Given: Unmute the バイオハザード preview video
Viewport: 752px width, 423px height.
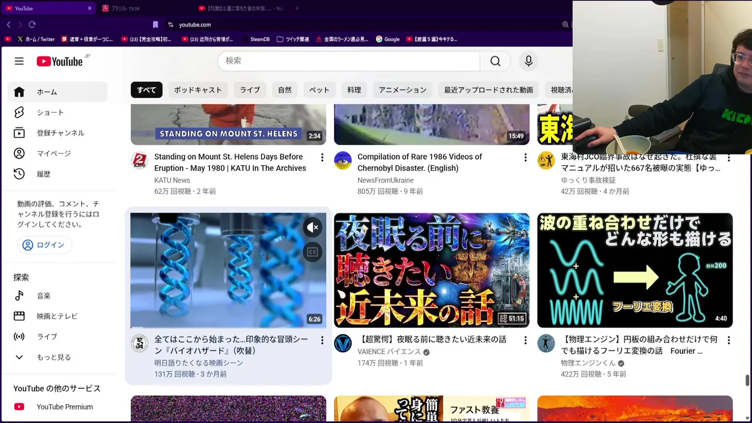Looking at the screenshot, I should 313,227.
